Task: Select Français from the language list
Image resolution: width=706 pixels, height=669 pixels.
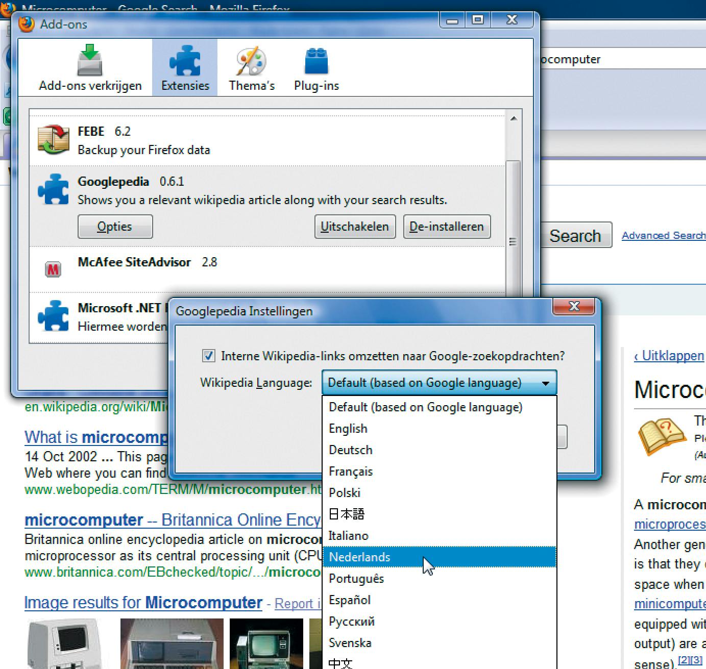Action: (x=439, y=472)
